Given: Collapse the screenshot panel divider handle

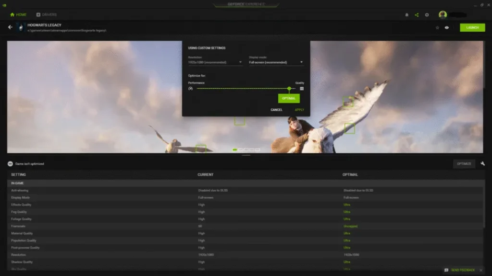Looking at the screenshot, I should pos(246,155).
